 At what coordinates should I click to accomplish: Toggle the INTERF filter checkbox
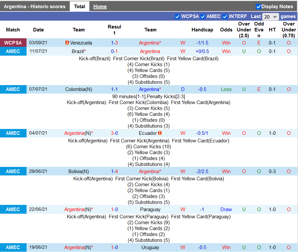pos(225,17)
